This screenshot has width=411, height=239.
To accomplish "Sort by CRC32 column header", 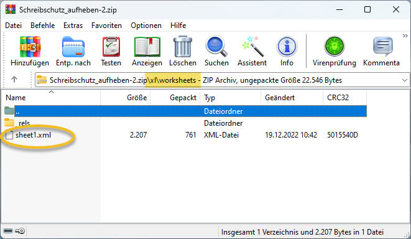I will 344,98.
